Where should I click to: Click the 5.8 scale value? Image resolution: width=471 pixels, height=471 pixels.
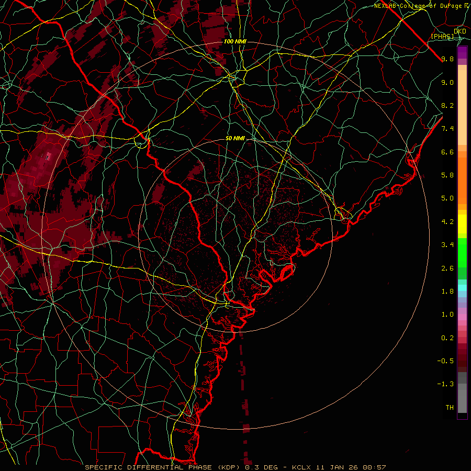(447, 175)
